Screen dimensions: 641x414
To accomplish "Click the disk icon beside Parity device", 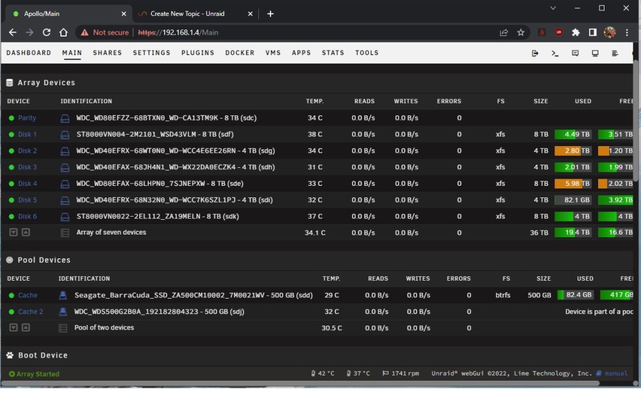I will 65,118.
